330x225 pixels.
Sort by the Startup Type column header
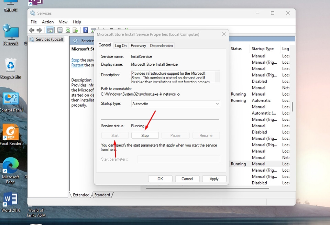click(263, 49)
